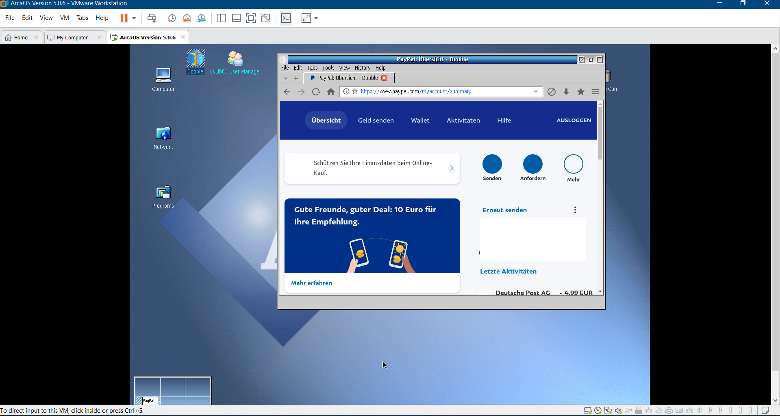Open Dooble's Tools menu
Viewport: 780px width, 416px height.
pyautogui.click(x=328, y=68)
